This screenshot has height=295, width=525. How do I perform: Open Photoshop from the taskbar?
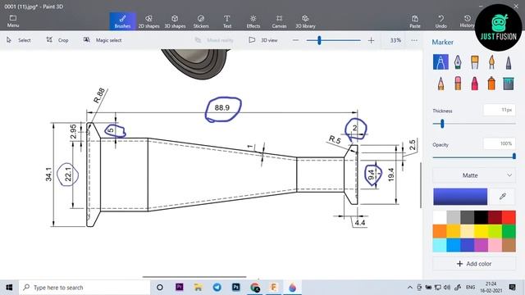235,287
